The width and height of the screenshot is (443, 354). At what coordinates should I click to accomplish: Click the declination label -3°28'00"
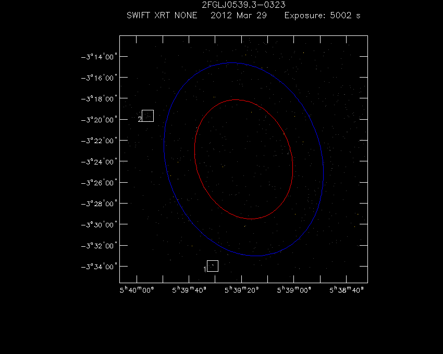tap(99, 204)
